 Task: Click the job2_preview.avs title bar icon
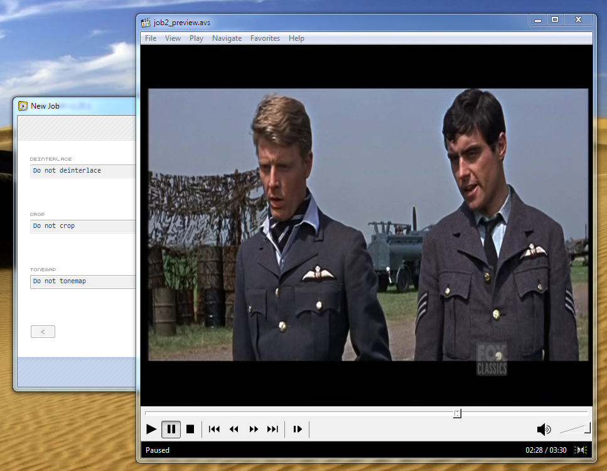(x=146, y=23)
